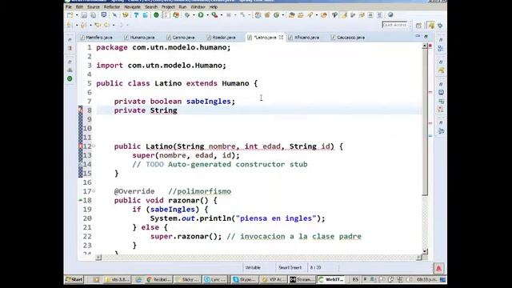Screen dimensions: 512x288
Task: Click the error marker on line 8
Action: (80, 110)
